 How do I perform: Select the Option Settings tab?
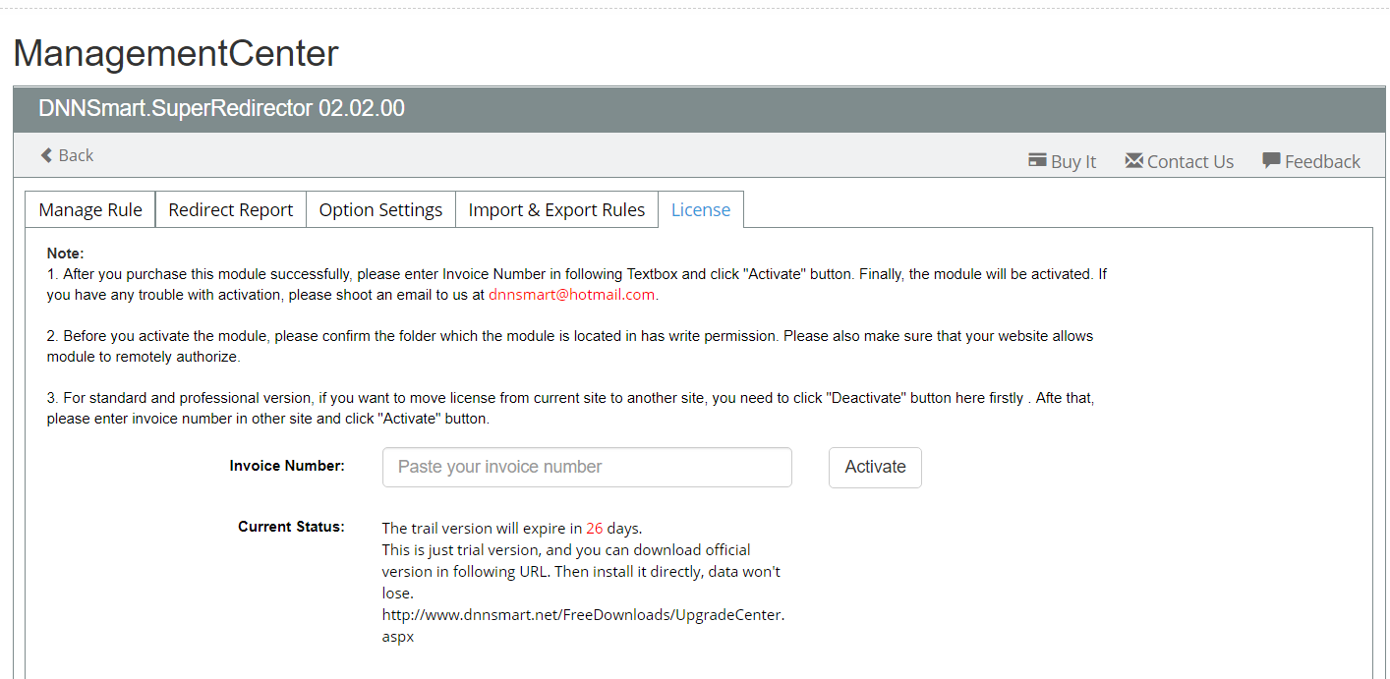[x=380, y=209]
